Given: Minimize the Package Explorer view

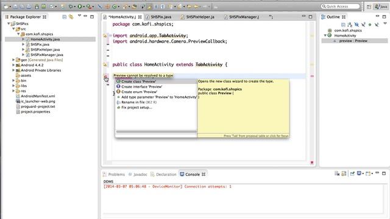Looking at the screenshot, I should pyautogui.click(x=85, y=16).
